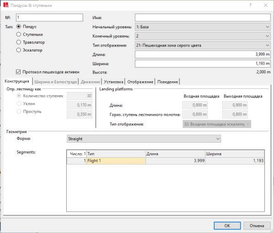Expand the Форма Straight dropdown
Screen dimensions: 274x233
(x=143, y=139)
